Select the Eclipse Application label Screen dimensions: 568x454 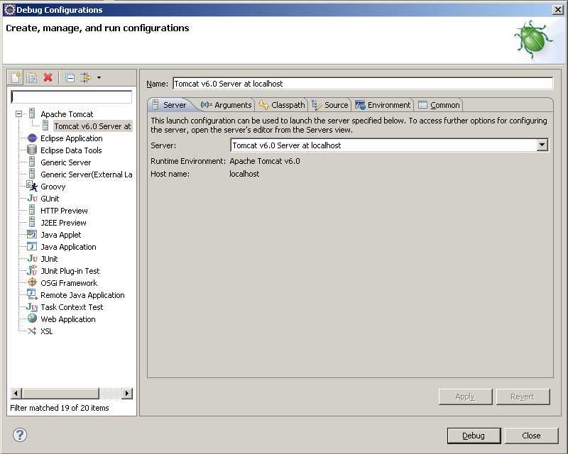[x=72, y=138]
